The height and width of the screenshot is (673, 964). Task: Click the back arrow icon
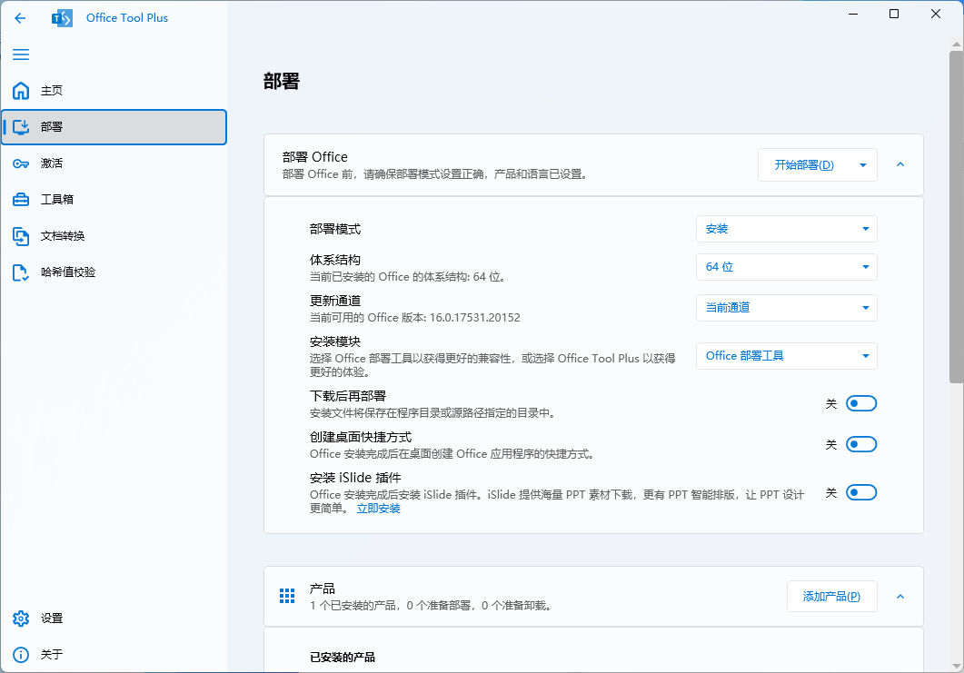[20, 18]
